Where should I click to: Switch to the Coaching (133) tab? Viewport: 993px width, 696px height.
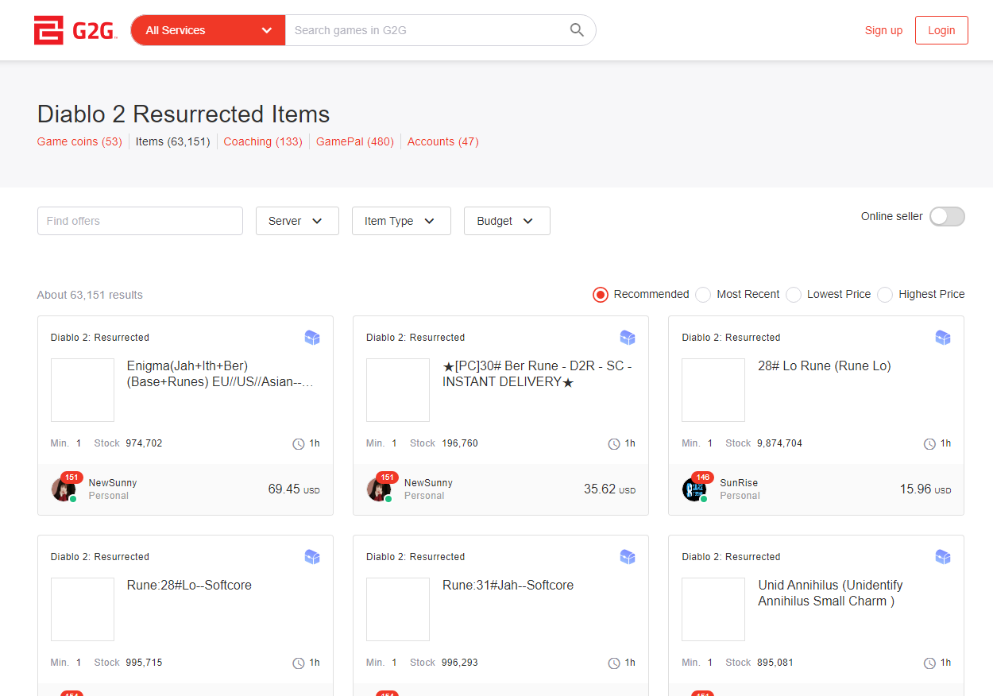263,141
